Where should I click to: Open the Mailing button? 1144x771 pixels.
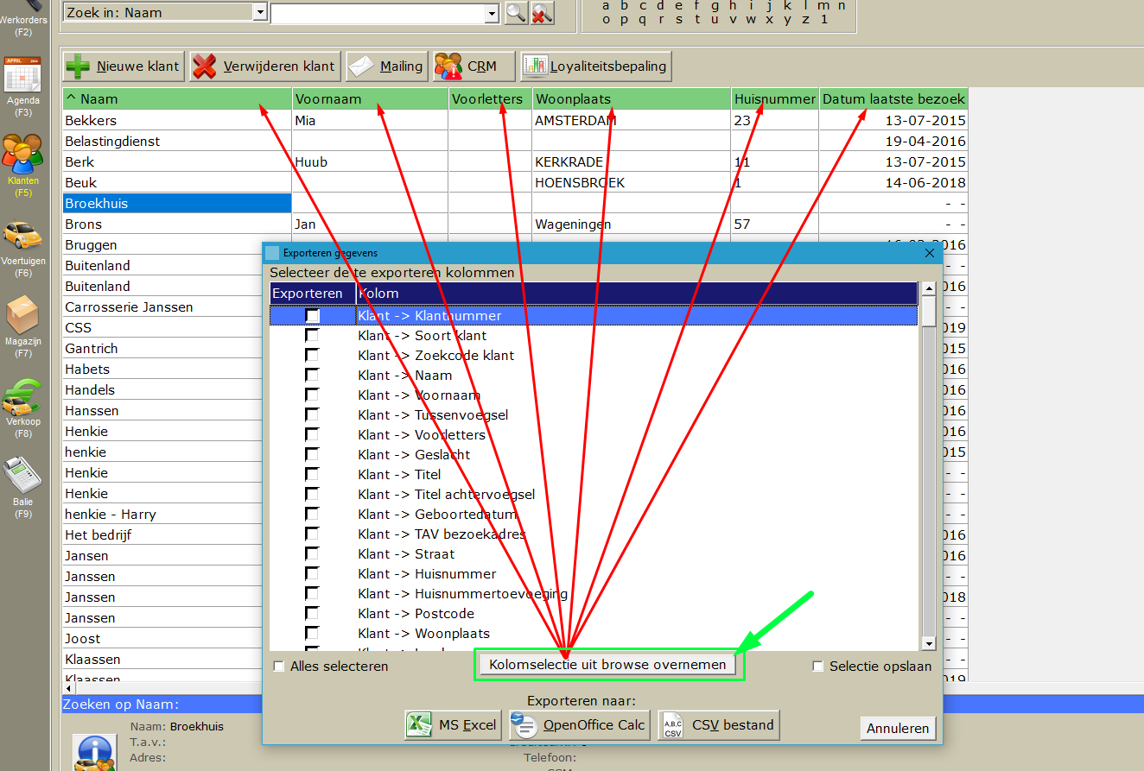386,66
